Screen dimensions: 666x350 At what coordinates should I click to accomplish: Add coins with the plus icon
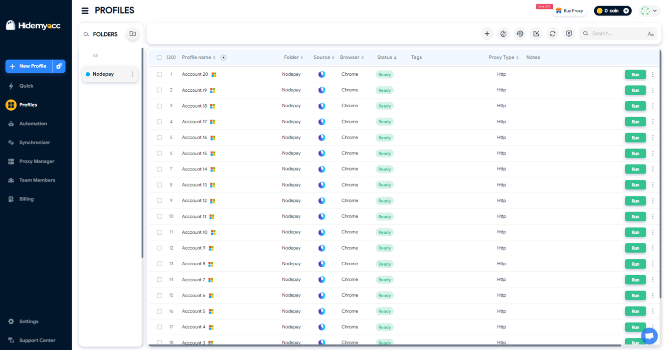click(x=626, y=10)
